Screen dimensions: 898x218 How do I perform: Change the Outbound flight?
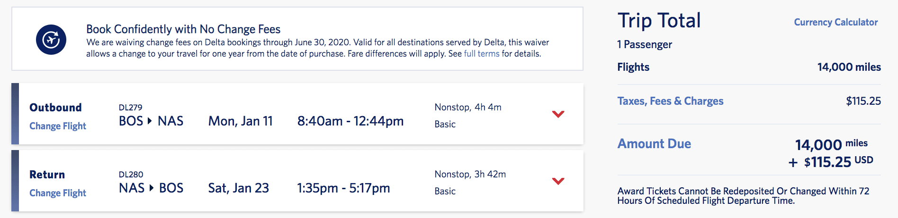pos(58,126)
